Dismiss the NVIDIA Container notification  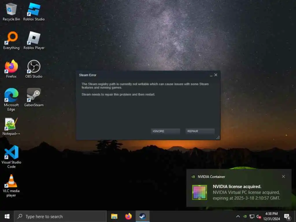[x=283, y=177]
